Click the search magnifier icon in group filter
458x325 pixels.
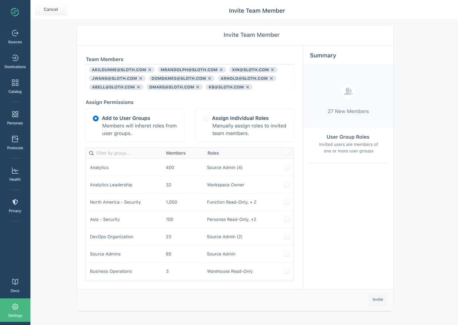pos(91,153)
